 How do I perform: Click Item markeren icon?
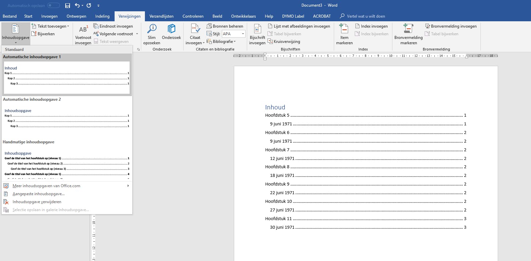click(x=344, y=34)
